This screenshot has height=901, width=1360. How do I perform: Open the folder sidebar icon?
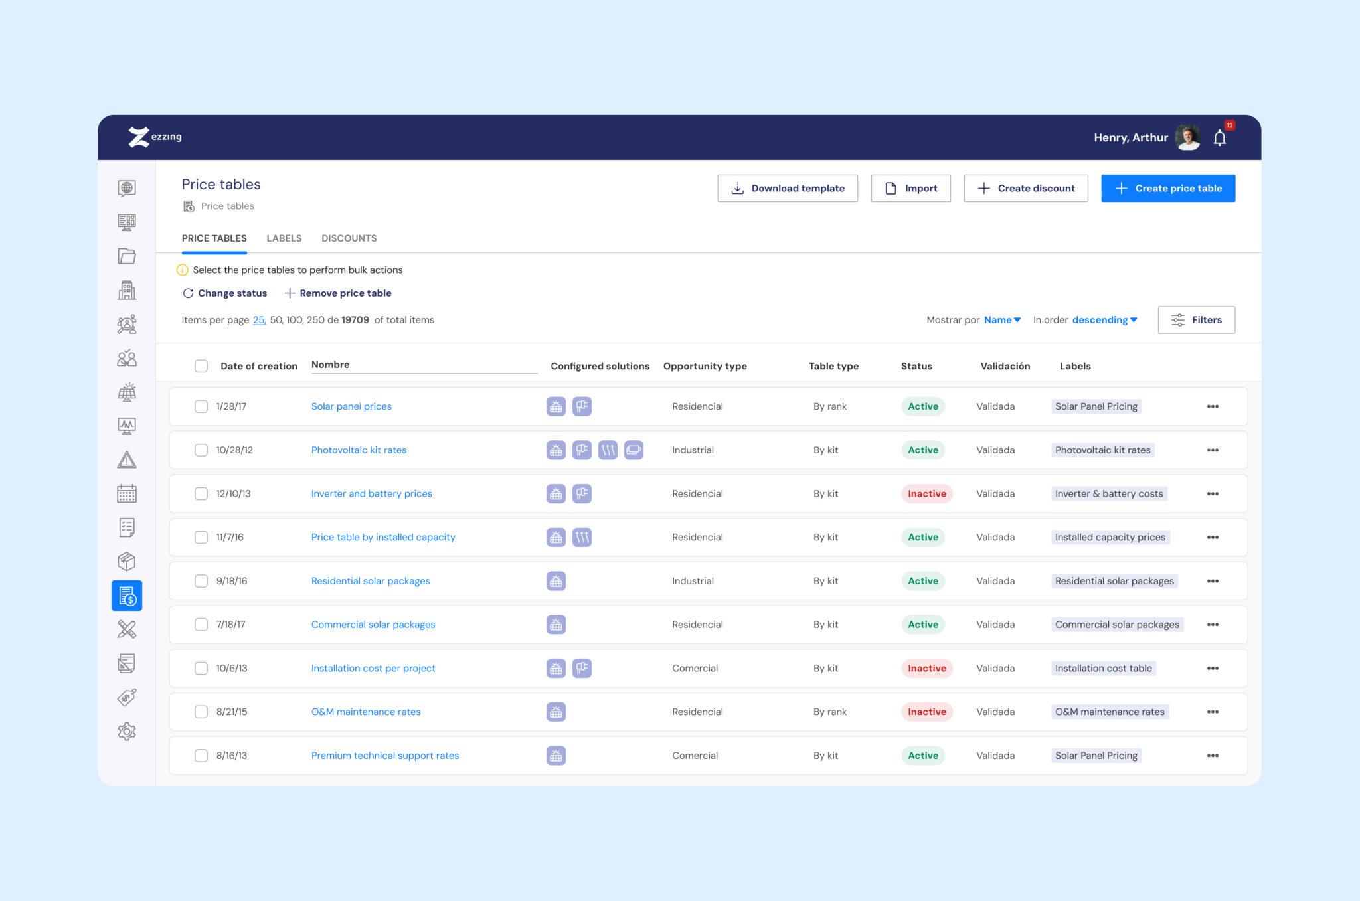[x=127, y=256]
